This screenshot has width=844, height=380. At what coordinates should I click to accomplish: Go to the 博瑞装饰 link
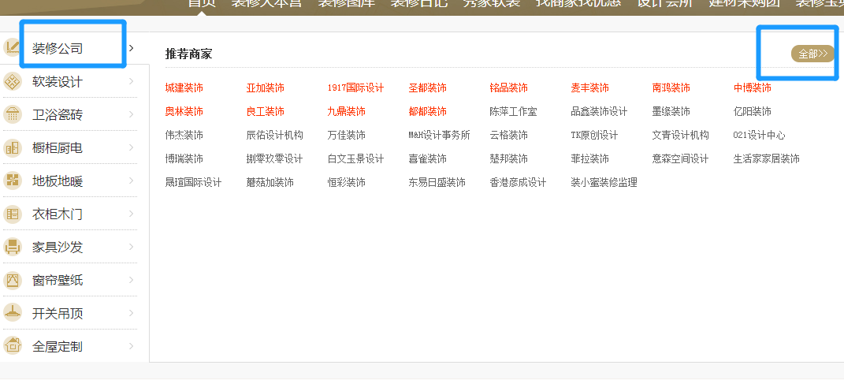click(x=184, y=158)
